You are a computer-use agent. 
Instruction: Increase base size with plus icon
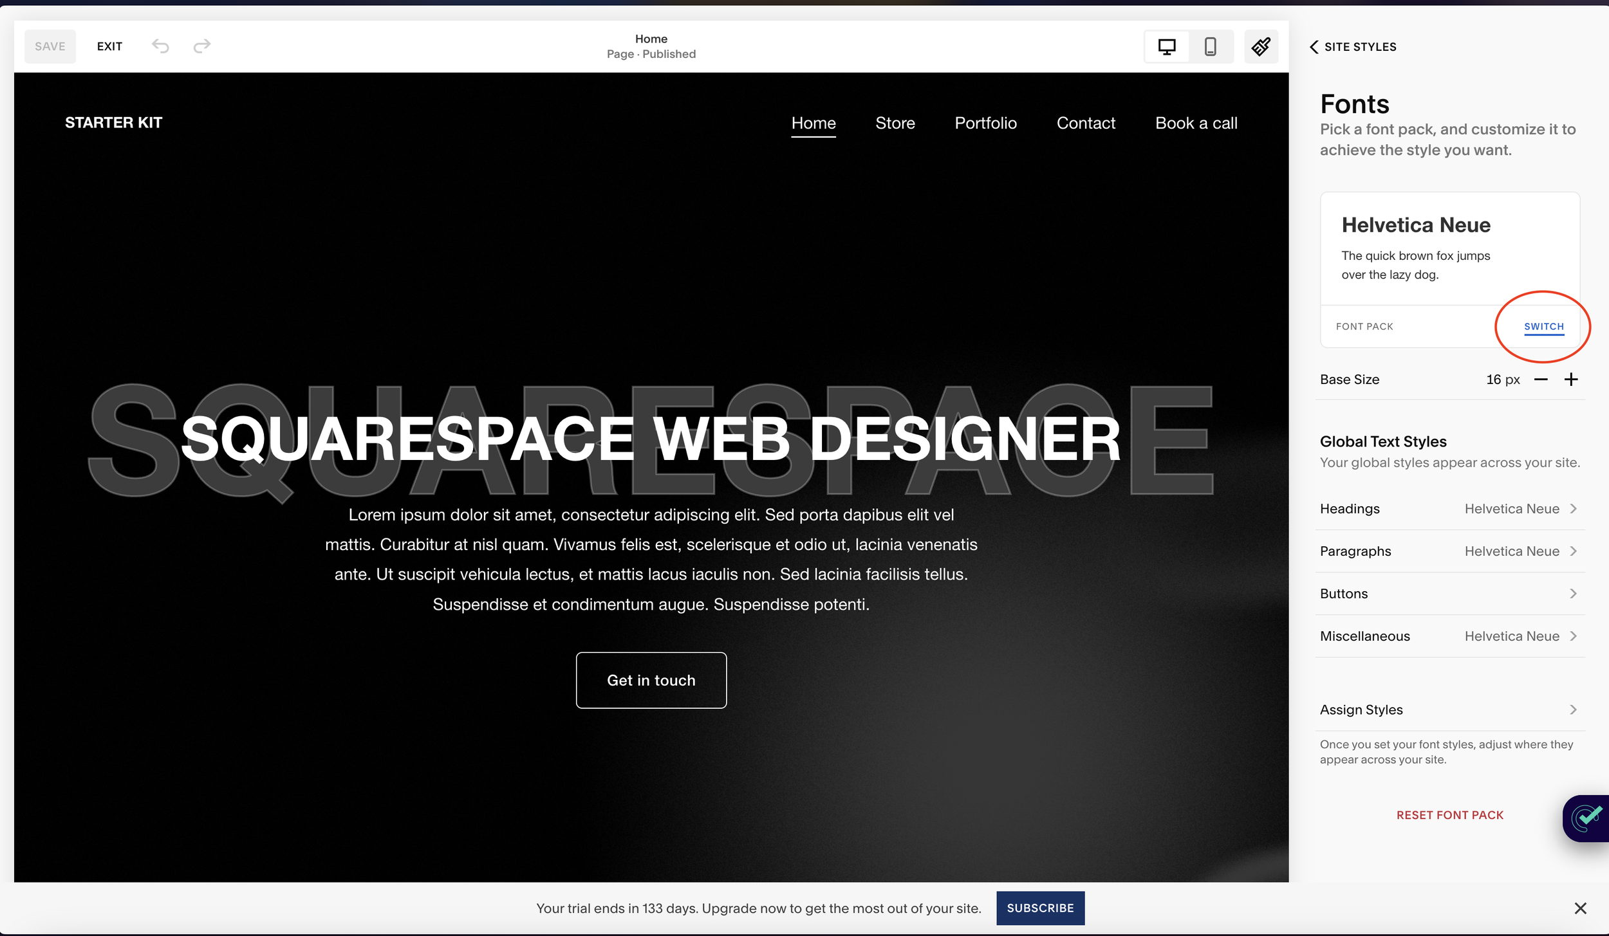point(1571,380)
